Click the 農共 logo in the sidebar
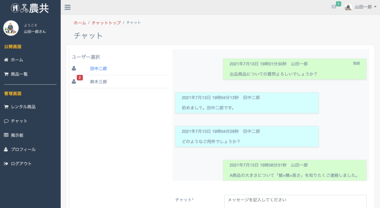Screen dimensions: 380x208 (30, 8)
